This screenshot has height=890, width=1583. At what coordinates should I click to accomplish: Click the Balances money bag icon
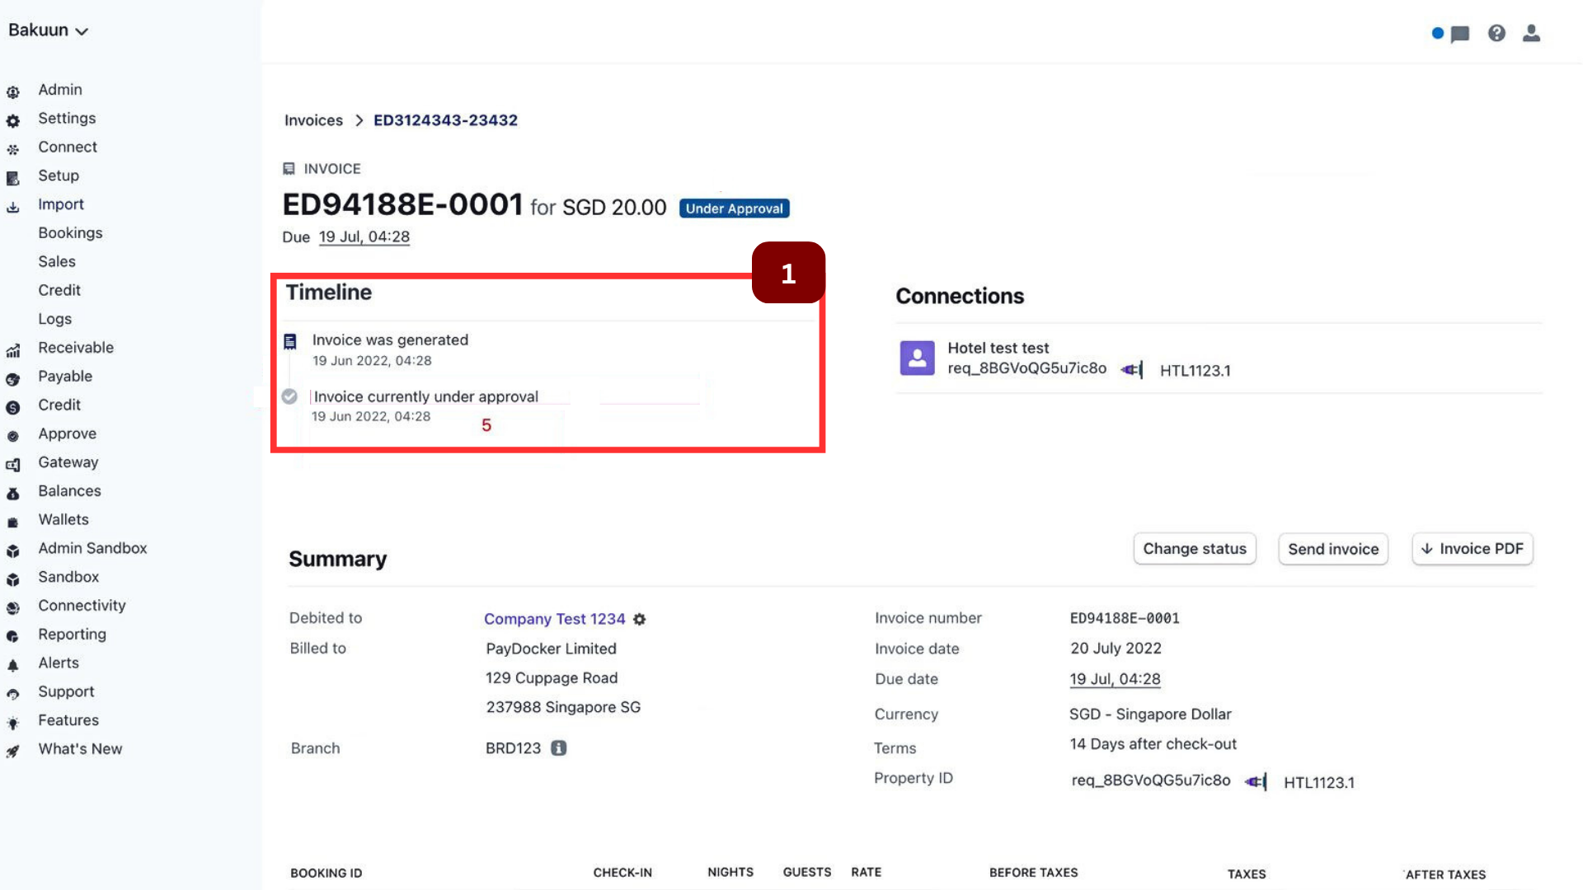13,494
